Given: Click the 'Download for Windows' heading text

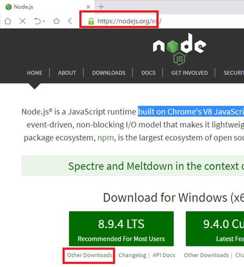Looking at the screenshot, I should [x=173, y=198].
